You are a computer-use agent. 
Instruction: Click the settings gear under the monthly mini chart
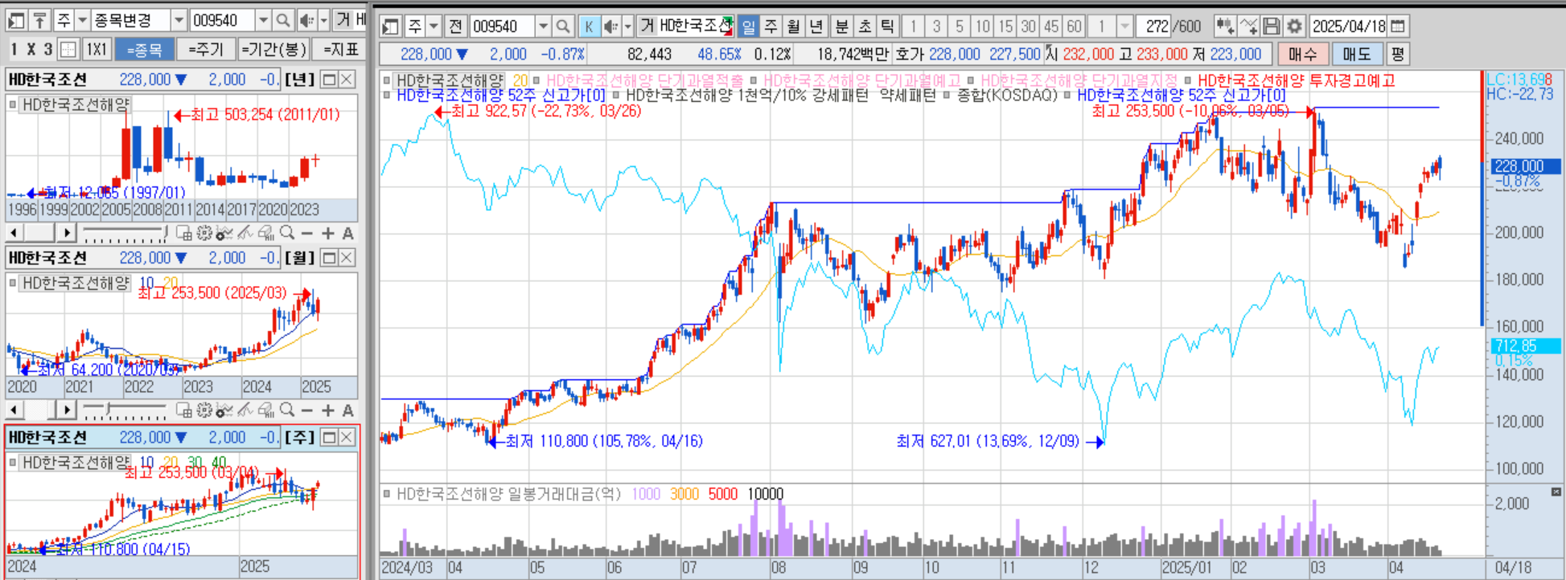pos(204,410)
